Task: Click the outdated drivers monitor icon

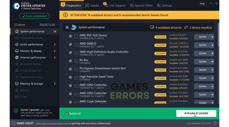Action: tap(152, 27)
